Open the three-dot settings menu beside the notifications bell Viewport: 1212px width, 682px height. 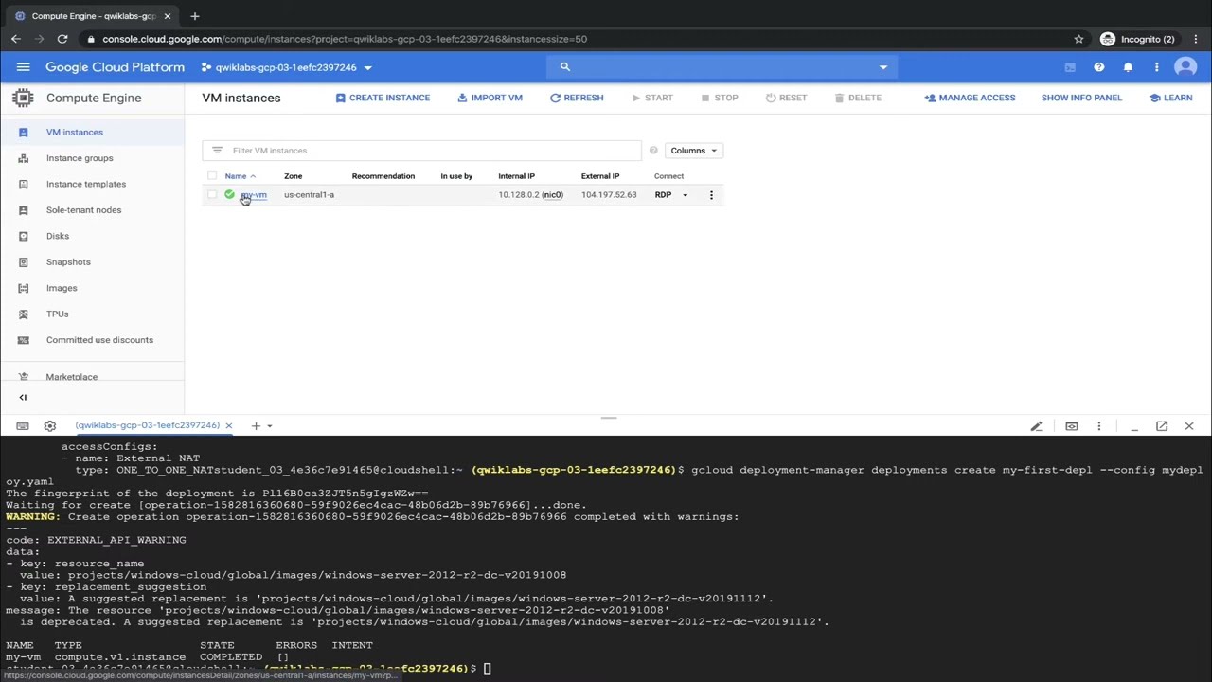coord(1156,67)
